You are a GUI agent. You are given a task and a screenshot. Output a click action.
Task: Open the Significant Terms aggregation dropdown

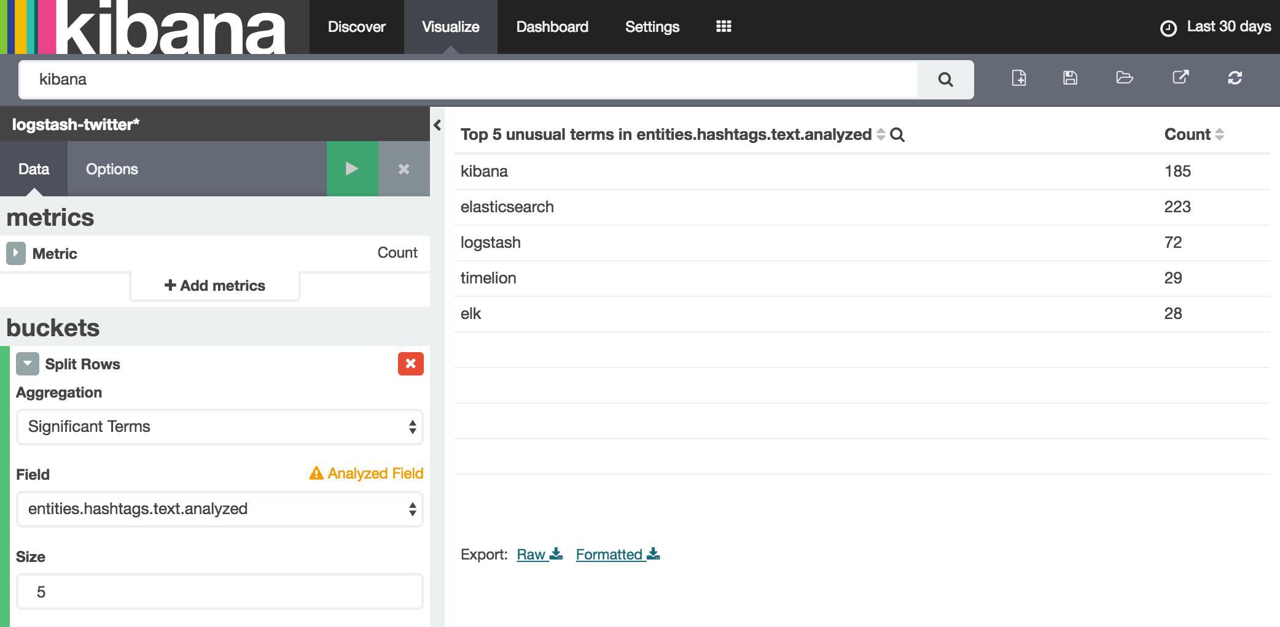pyautogui.click(x=220, y=426)
